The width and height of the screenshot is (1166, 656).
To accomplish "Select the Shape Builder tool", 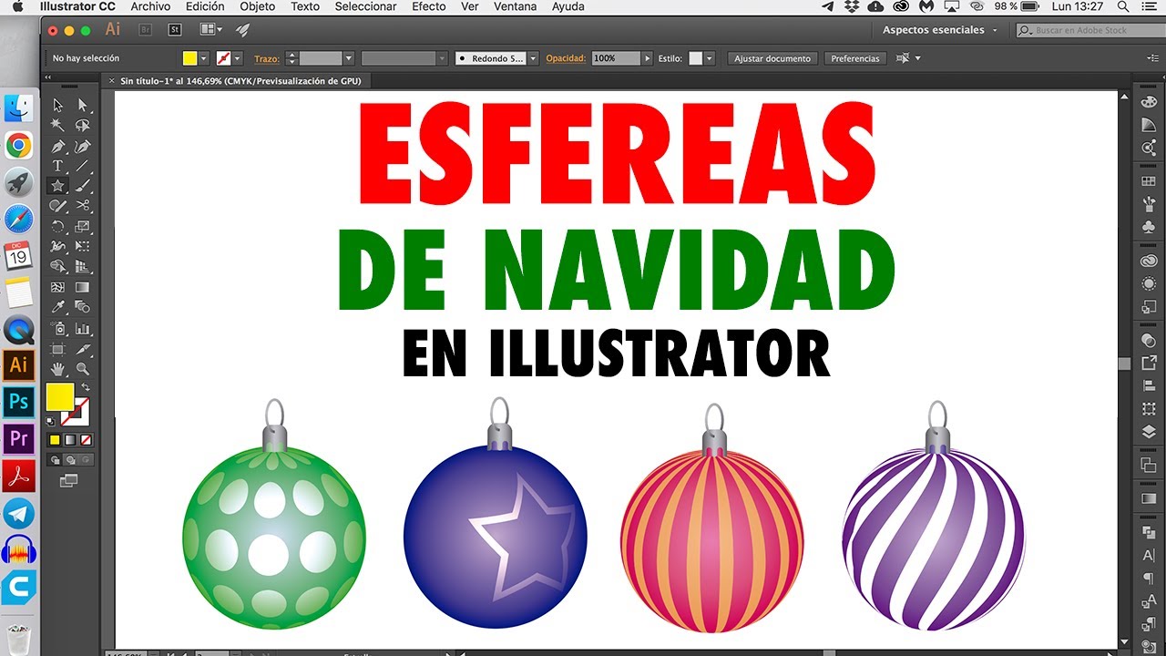I will point(57,267).
